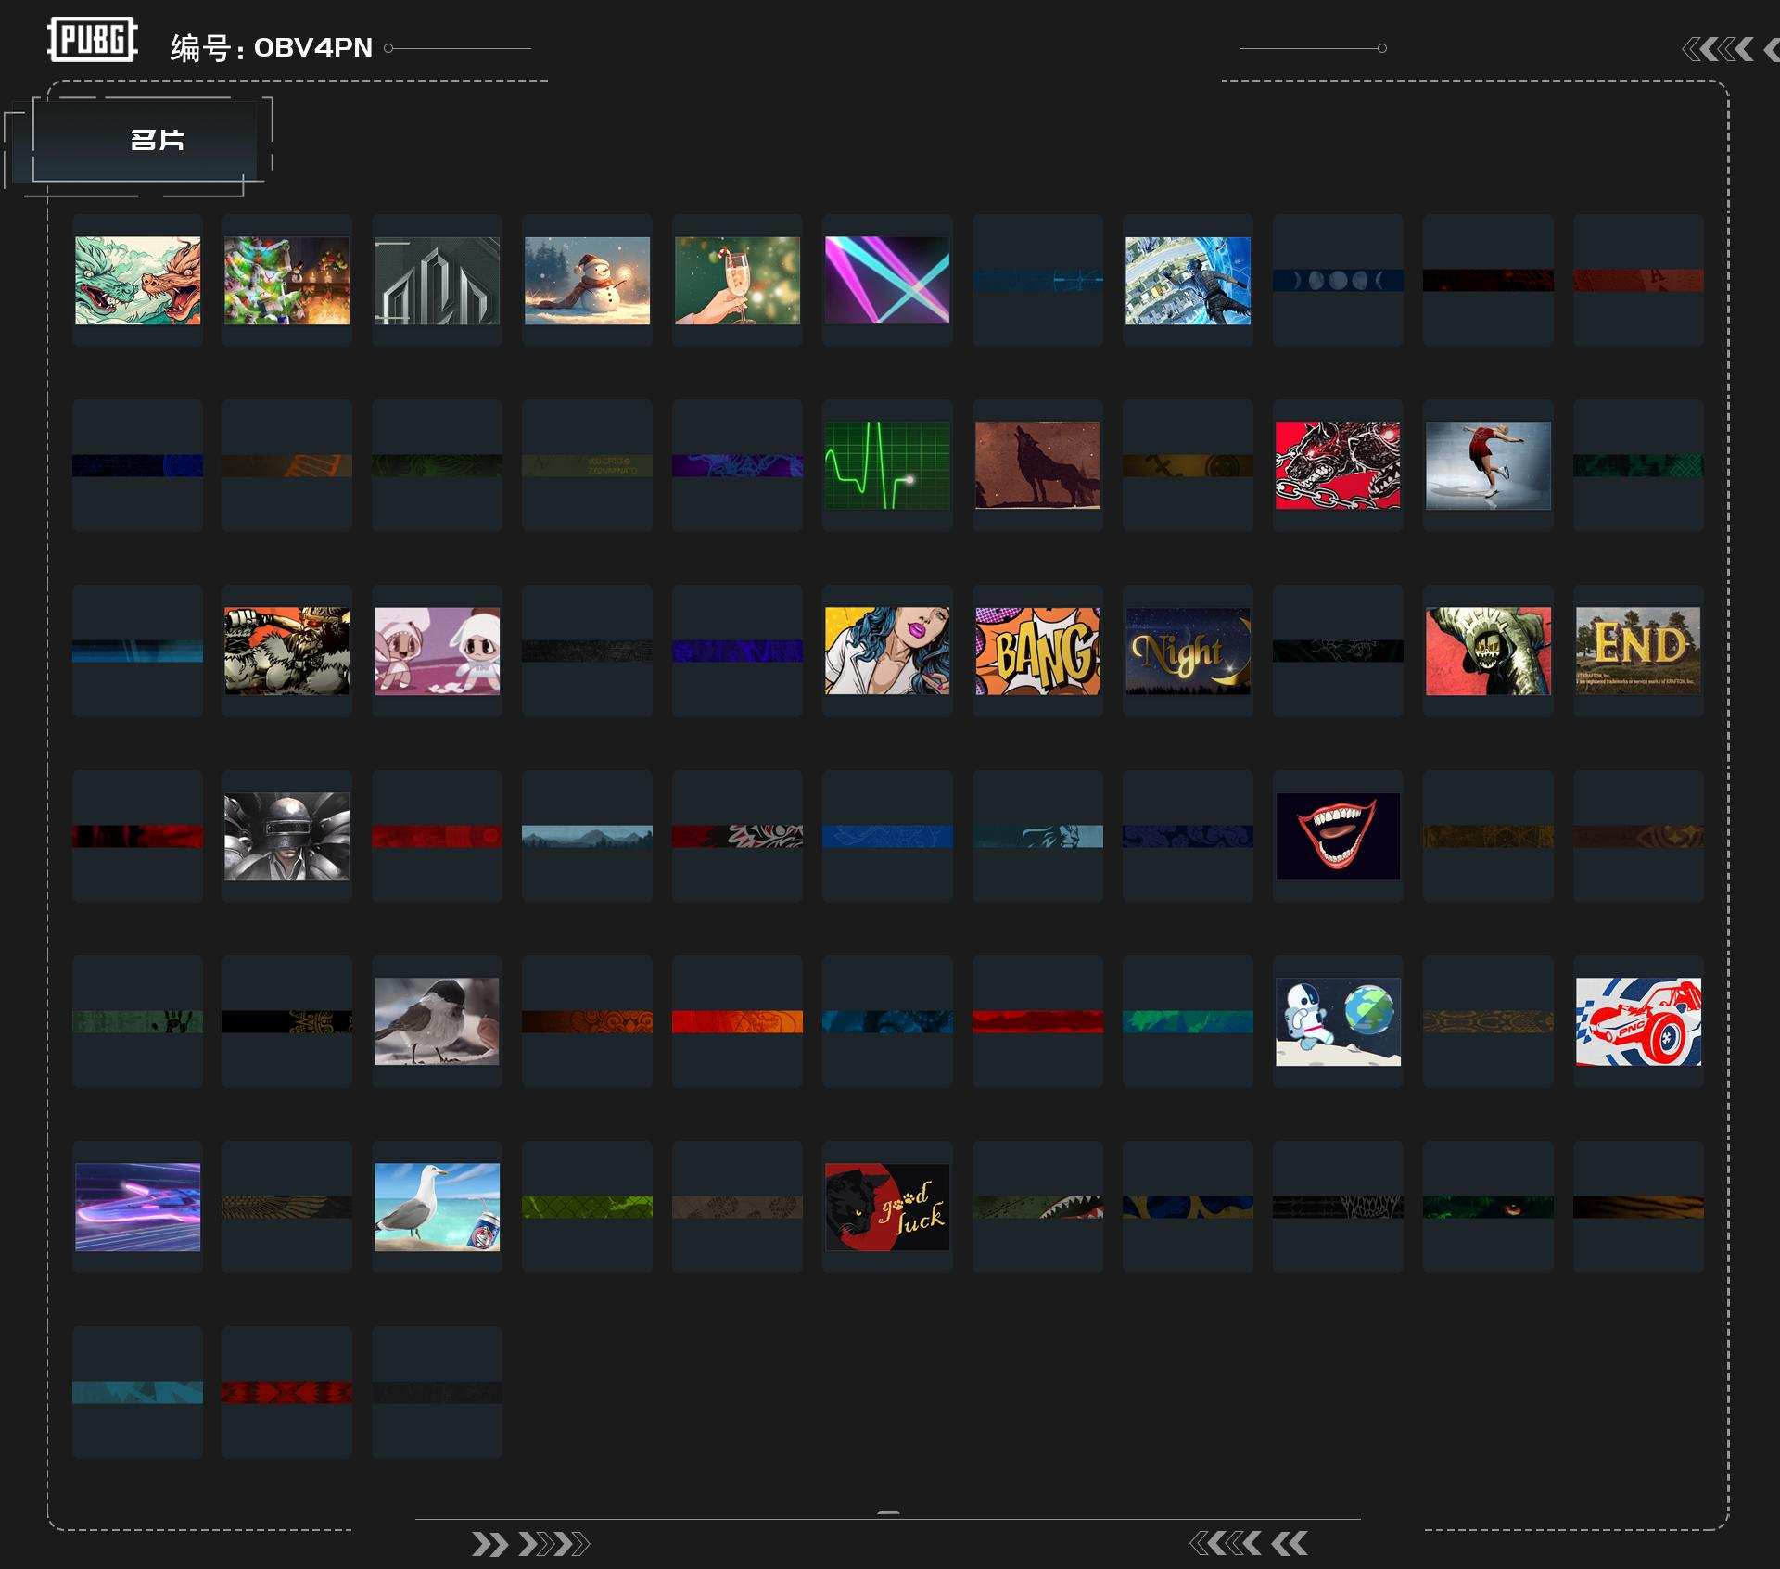Choose the armored warrior nameplate
The width and height of the screenshot is (1780, 1569).
287,651
